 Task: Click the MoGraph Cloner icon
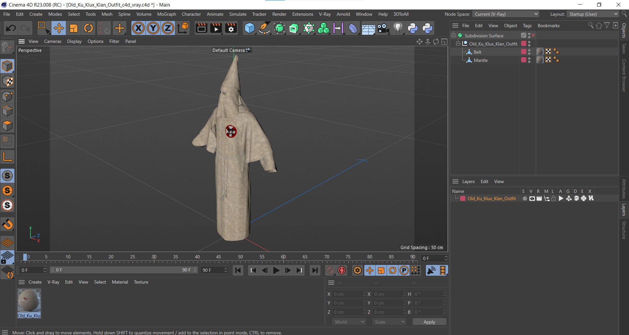(x=323, y=28)
